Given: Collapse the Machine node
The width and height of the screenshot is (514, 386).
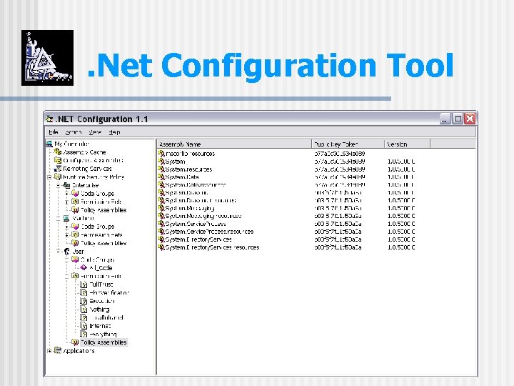Looking at the screenshot, I should pyautogui.click(x=58, y=219).
